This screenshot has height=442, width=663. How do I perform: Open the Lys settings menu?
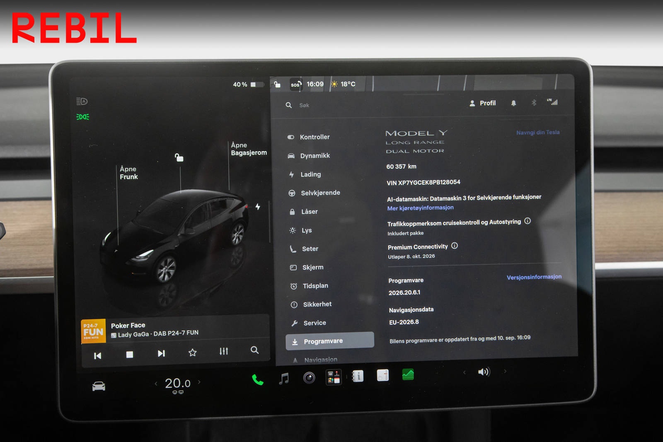click(301, 230)
